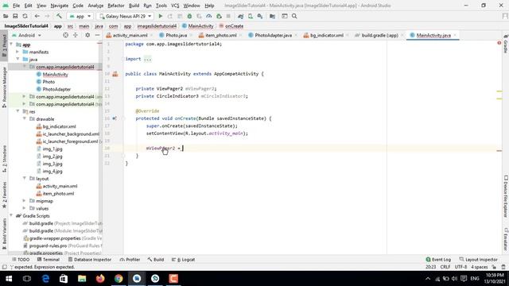This screenshot has width=509, height=286.
Task: Open the Refactor menu
Action: (116, 6)
